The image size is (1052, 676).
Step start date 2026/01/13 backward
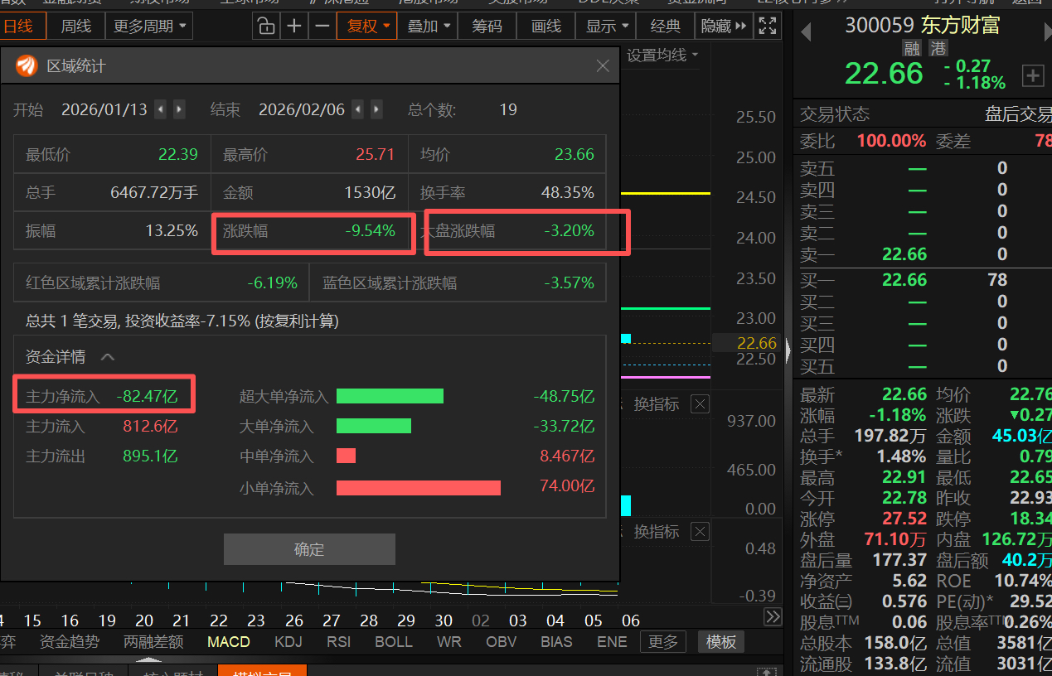point(160,109)
